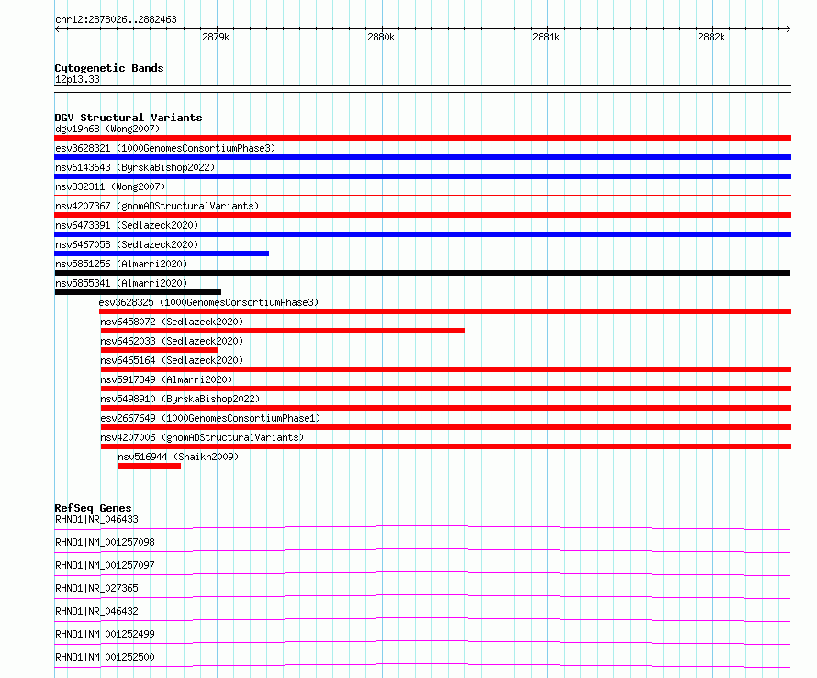817x678 pixels.
Task: Open variant nsv6473391 (Sedlazeck2020) label
Action: coord(127,225)
